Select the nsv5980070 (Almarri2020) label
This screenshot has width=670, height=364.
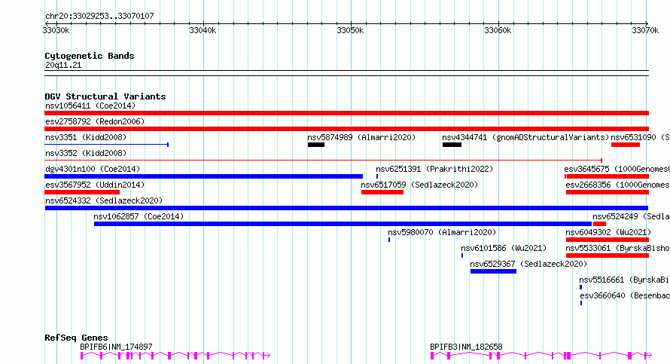pyautogui.click(x=442, y=232)
